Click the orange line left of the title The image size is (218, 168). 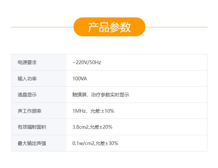(x=42, y=27)
